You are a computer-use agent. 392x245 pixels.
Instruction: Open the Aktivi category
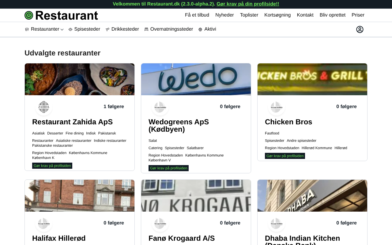pos(210,29)
